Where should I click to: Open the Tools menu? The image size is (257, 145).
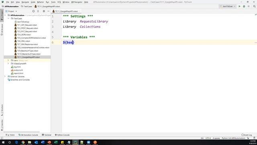53,2
